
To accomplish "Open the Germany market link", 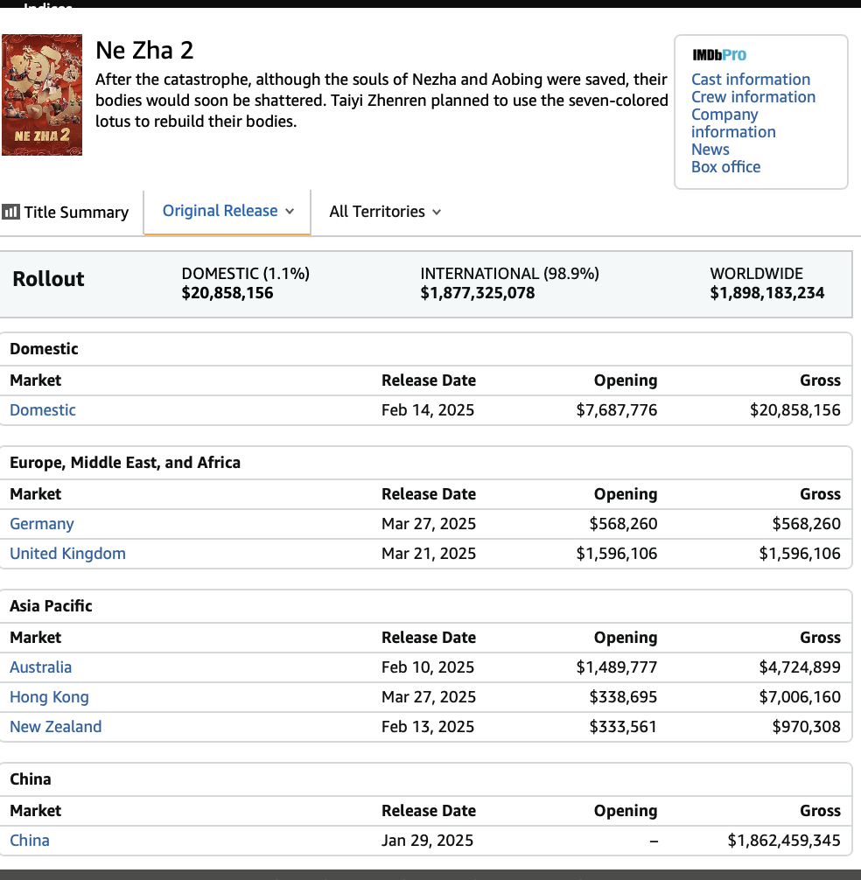I will [42, 524].
